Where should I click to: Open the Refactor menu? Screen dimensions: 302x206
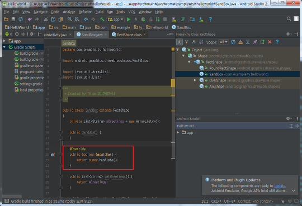[x=85, y=12]
